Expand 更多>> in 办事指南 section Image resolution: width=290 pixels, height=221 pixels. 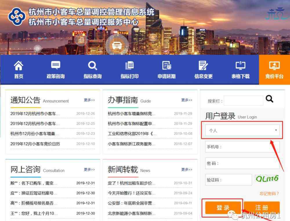187,100
